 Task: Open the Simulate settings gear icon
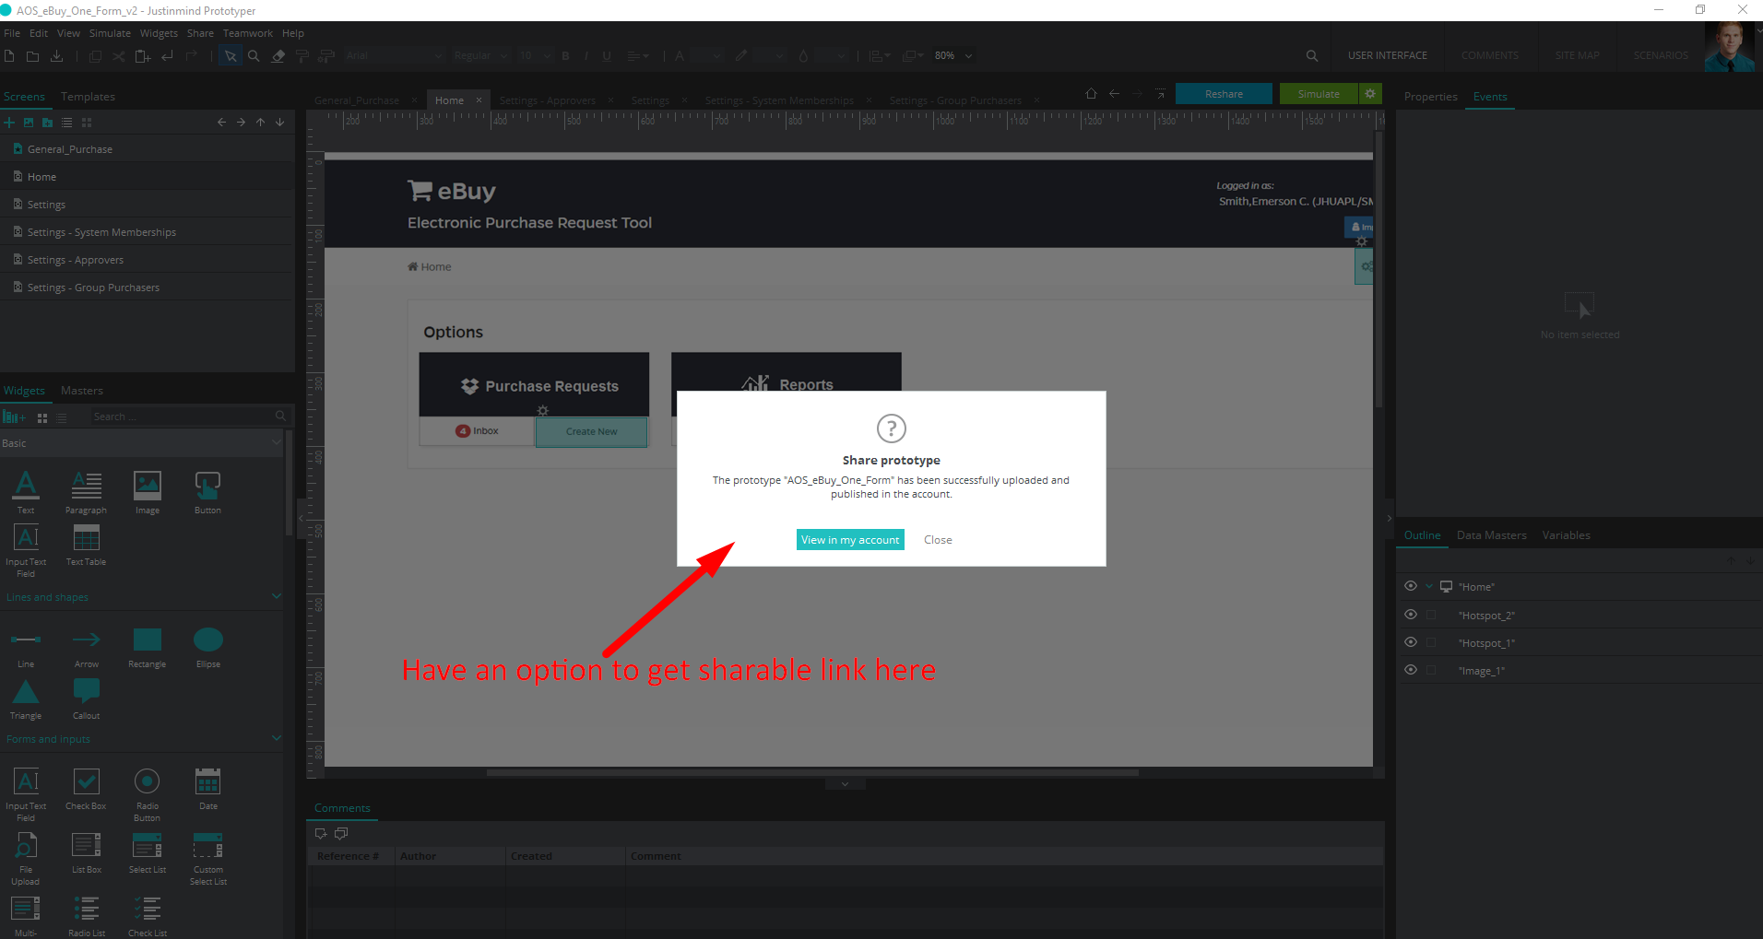click(x=1370, y=94)
